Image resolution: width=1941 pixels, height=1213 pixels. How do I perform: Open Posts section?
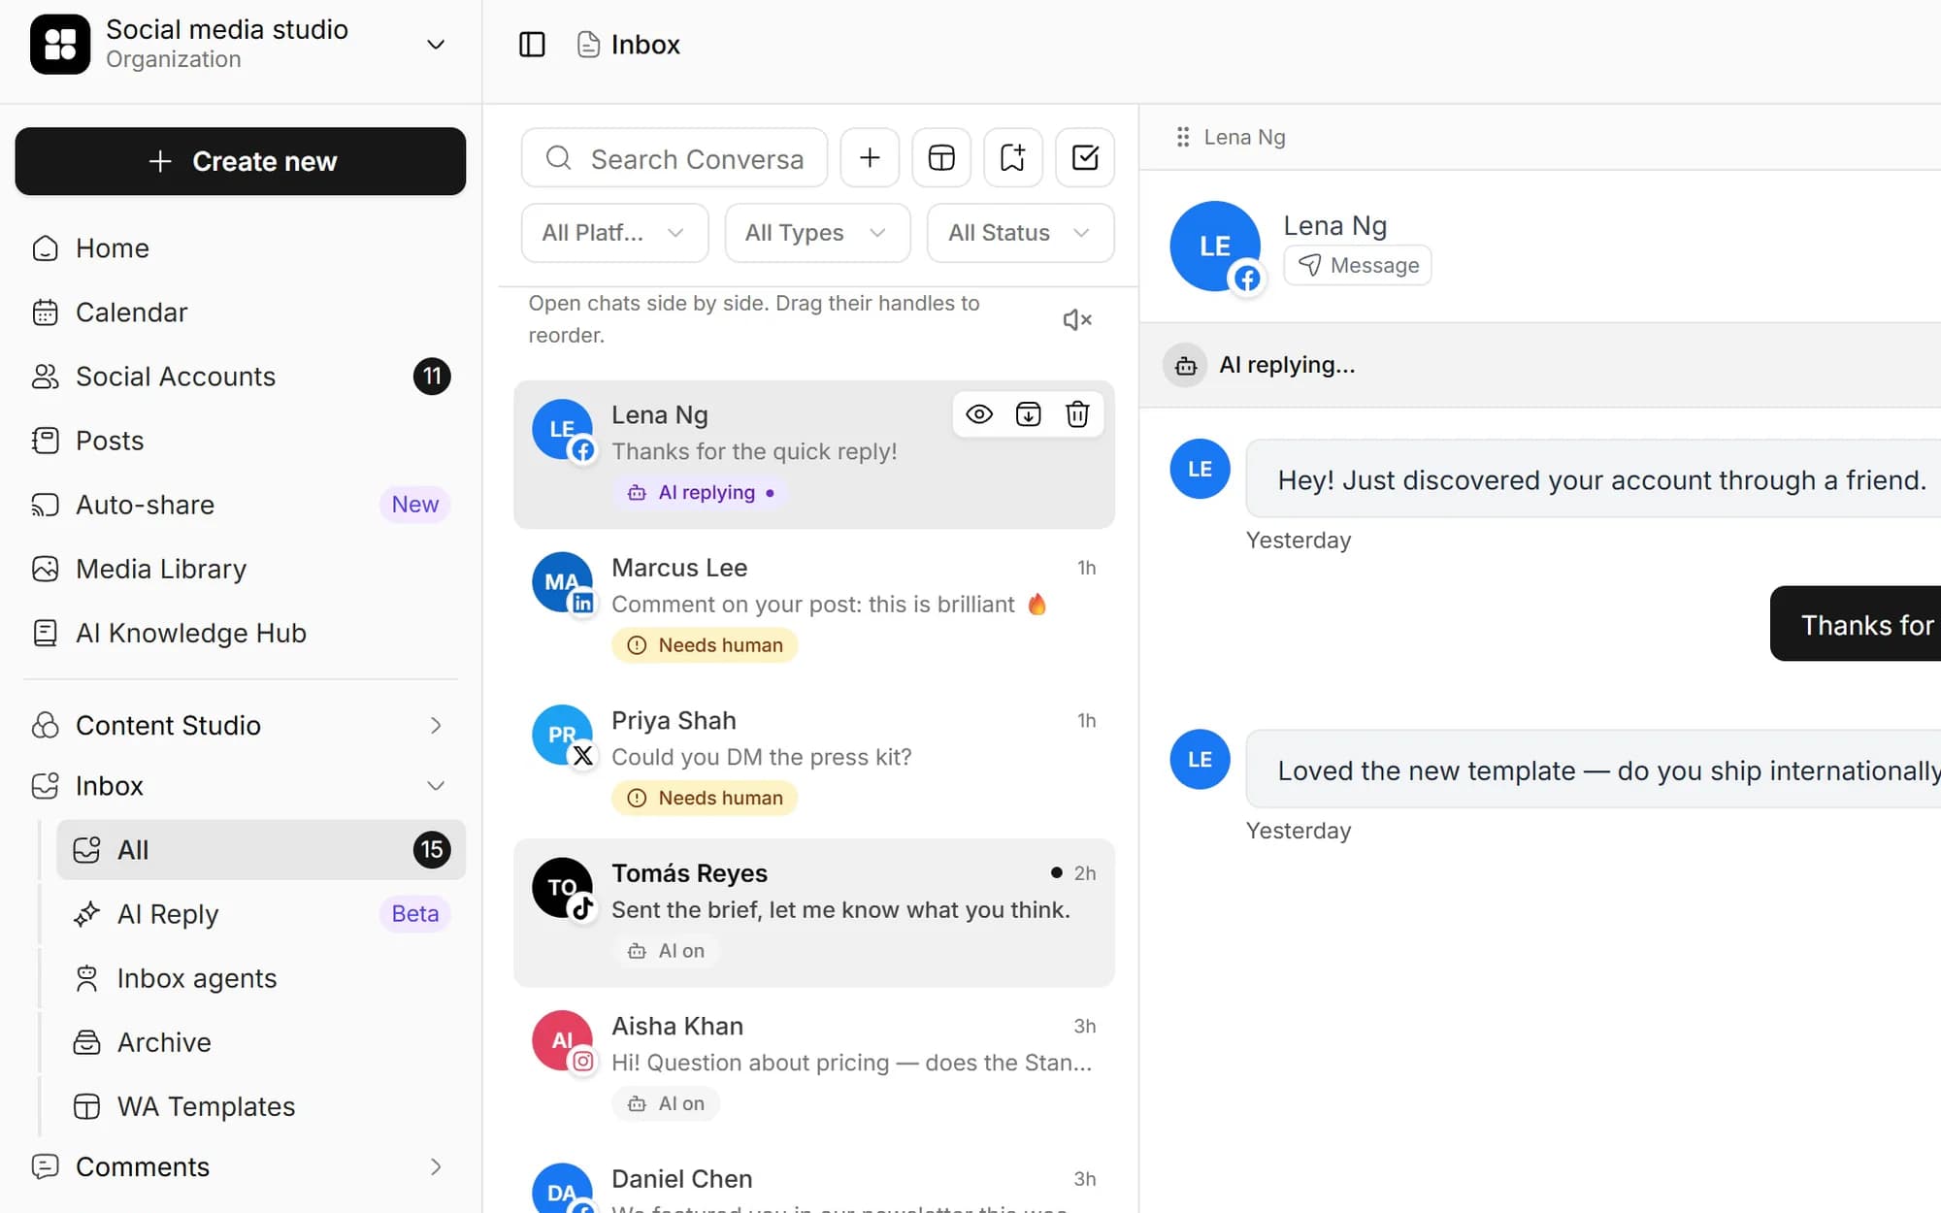click(x=241, y=441)
